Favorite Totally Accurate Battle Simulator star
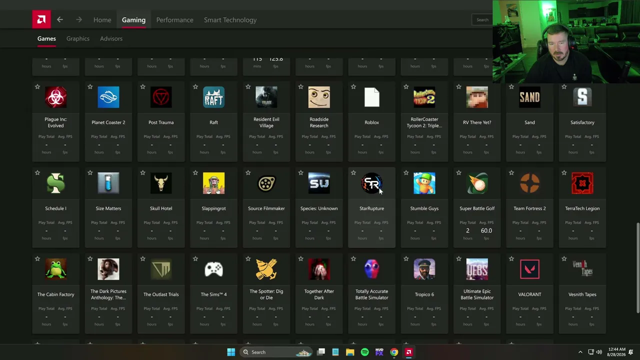The width and height of the screenshot is (640, 360). [353, 259]
